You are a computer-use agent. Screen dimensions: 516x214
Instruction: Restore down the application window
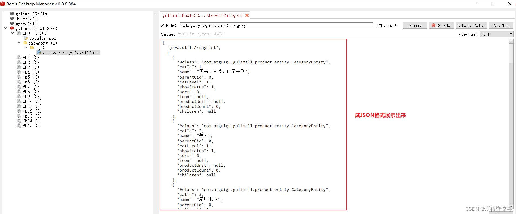click(494, 4)
